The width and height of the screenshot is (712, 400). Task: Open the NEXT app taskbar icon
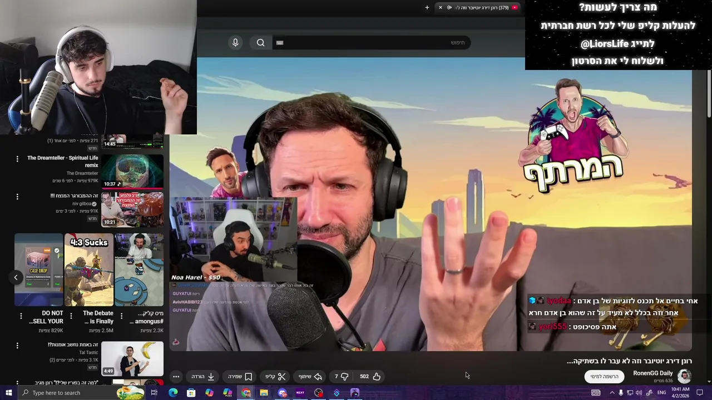(x=300, y=393)
